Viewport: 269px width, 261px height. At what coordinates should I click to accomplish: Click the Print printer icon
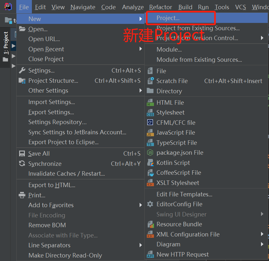tap(22, 195)
